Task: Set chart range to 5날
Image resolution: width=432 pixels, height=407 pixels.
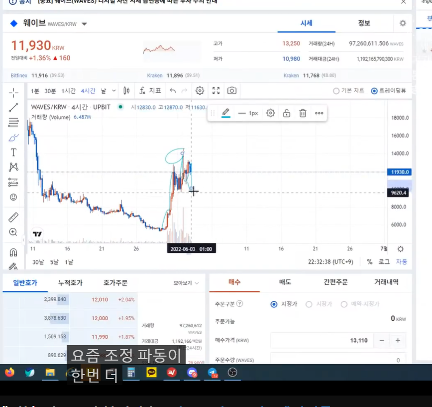Action: point(54,262)
